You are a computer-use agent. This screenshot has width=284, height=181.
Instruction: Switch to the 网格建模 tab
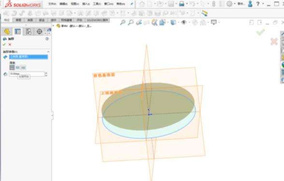[66, 20]
